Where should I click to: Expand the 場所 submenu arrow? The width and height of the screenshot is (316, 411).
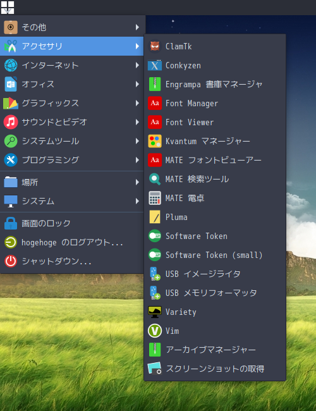137,182
